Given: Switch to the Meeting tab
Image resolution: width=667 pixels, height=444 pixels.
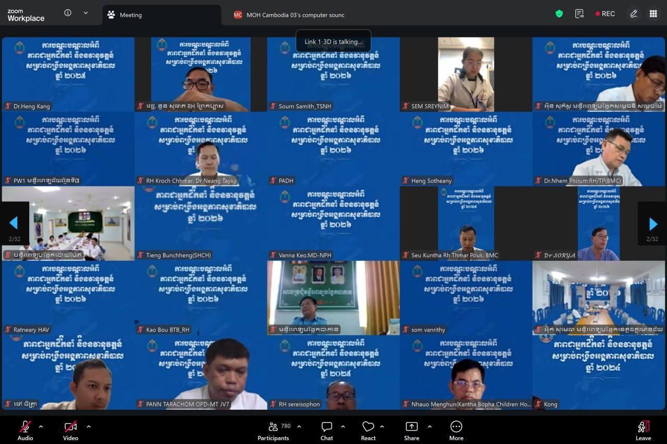Looking at the screenshot, I should [162, 15].
